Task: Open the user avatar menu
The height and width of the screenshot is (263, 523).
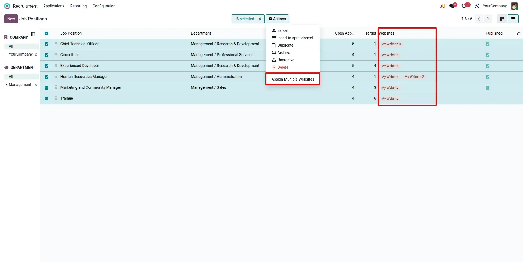Action: [514, 6]
